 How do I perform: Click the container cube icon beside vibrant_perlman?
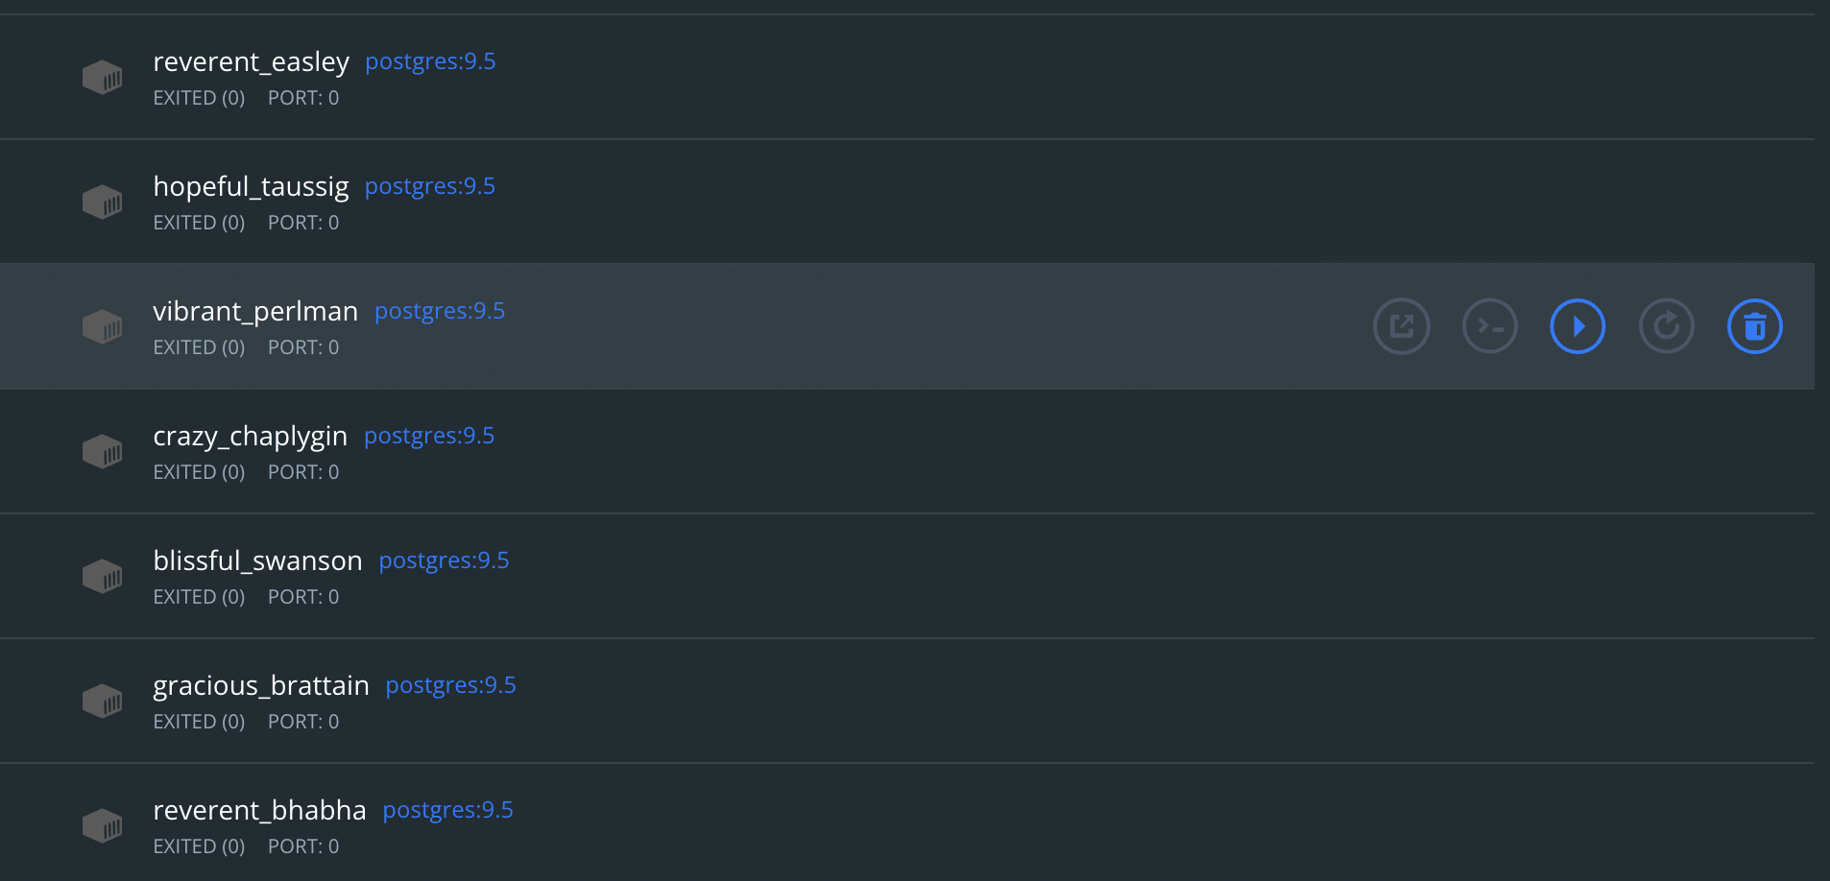coord(103,326)
